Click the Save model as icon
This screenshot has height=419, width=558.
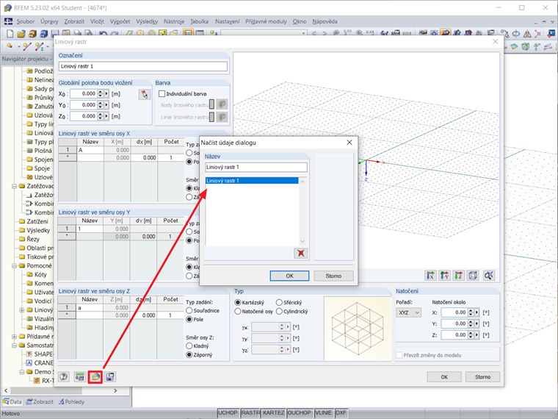(x=55, y=34)
